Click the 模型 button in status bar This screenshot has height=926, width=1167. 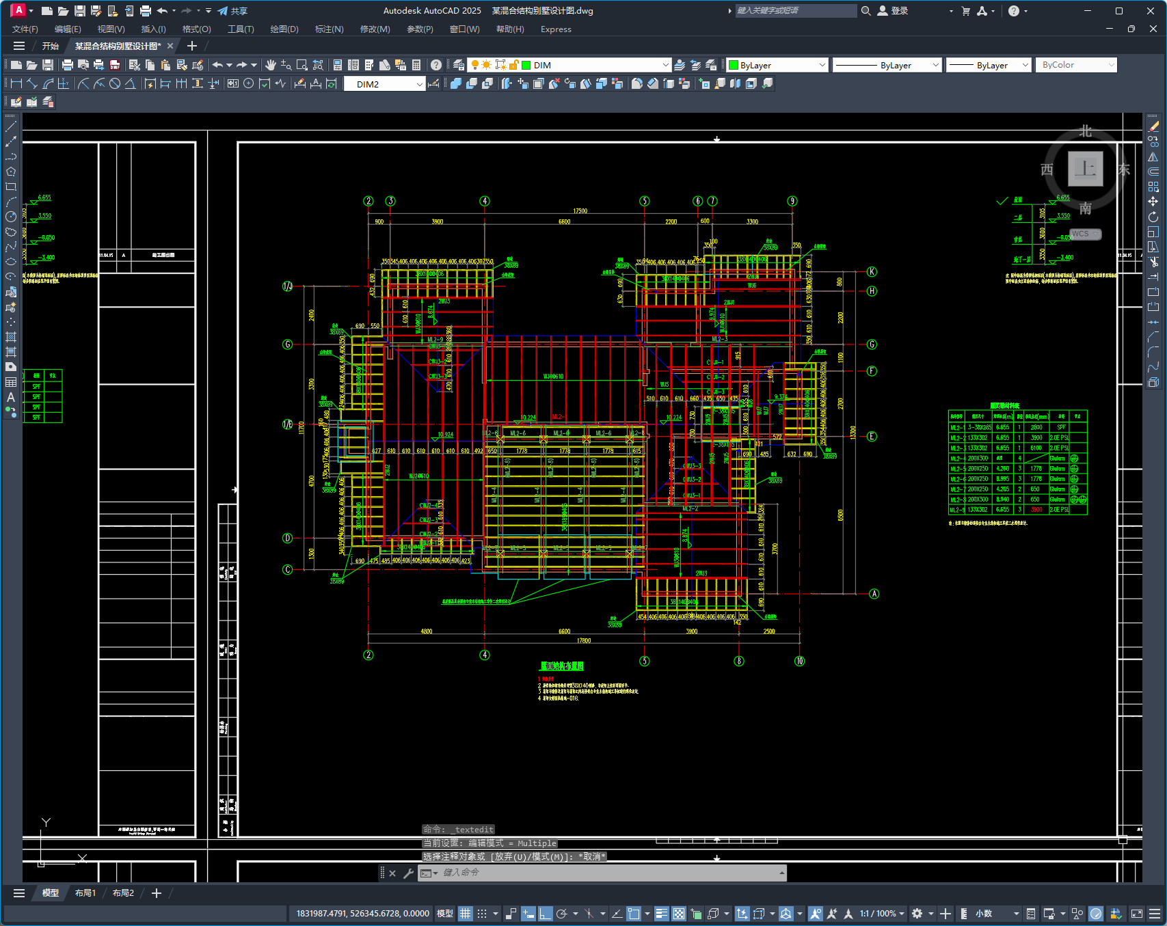coord(445,914)
